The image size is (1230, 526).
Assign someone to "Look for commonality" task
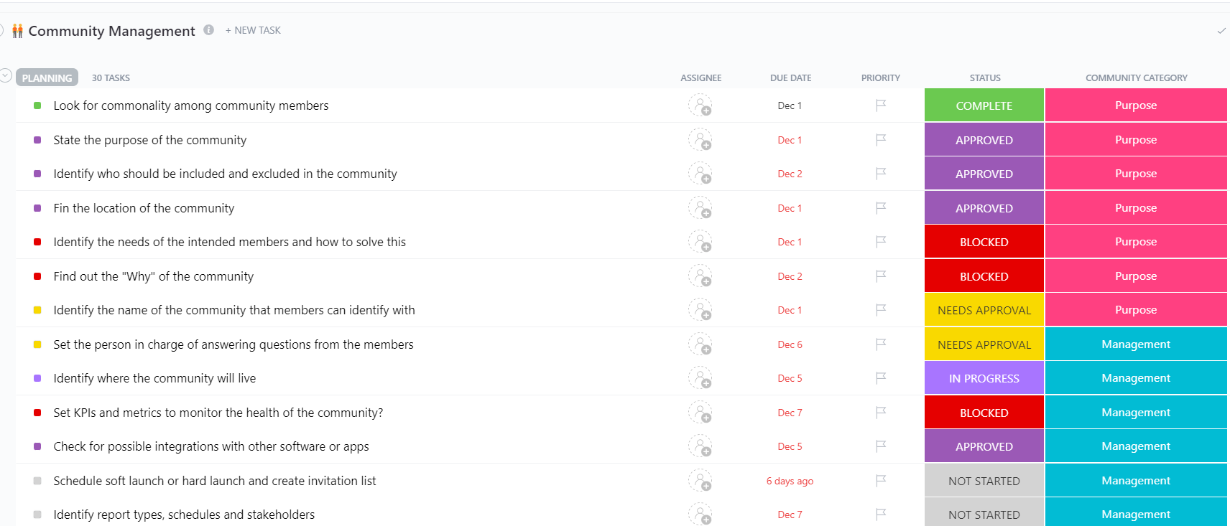[x=700, y=105]
